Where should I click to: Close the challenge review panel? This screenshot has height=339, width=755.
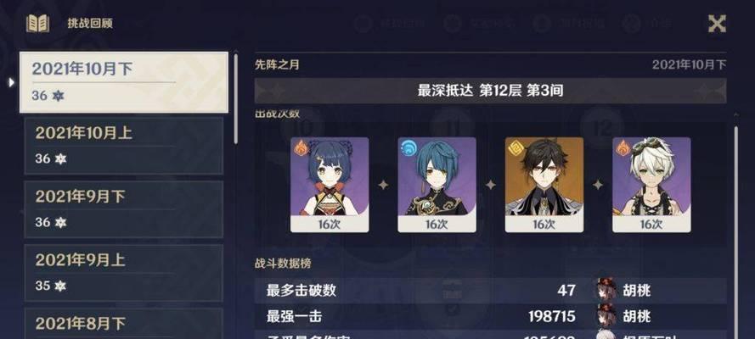(717, 23)
